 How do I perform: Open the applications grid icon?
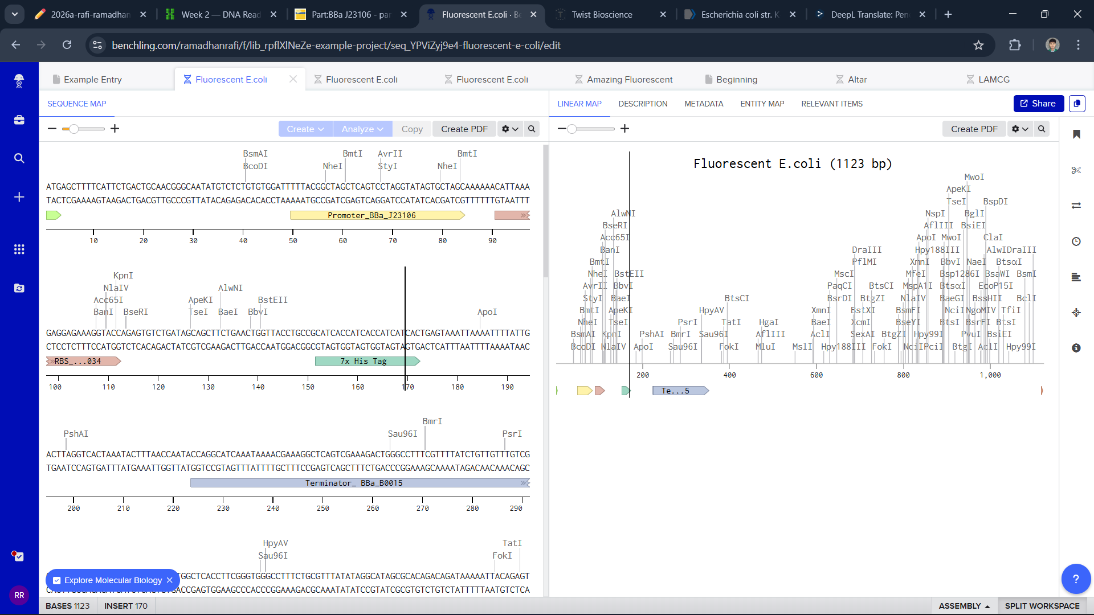(19, 249)
